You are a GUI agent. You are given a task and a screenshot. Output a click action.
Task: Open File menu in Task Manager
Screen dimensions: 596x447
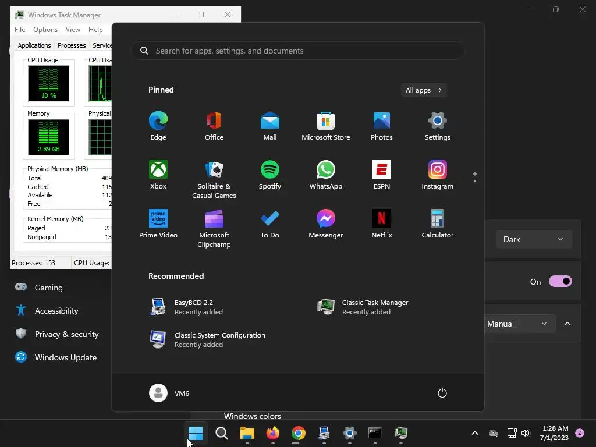[20, 30]
